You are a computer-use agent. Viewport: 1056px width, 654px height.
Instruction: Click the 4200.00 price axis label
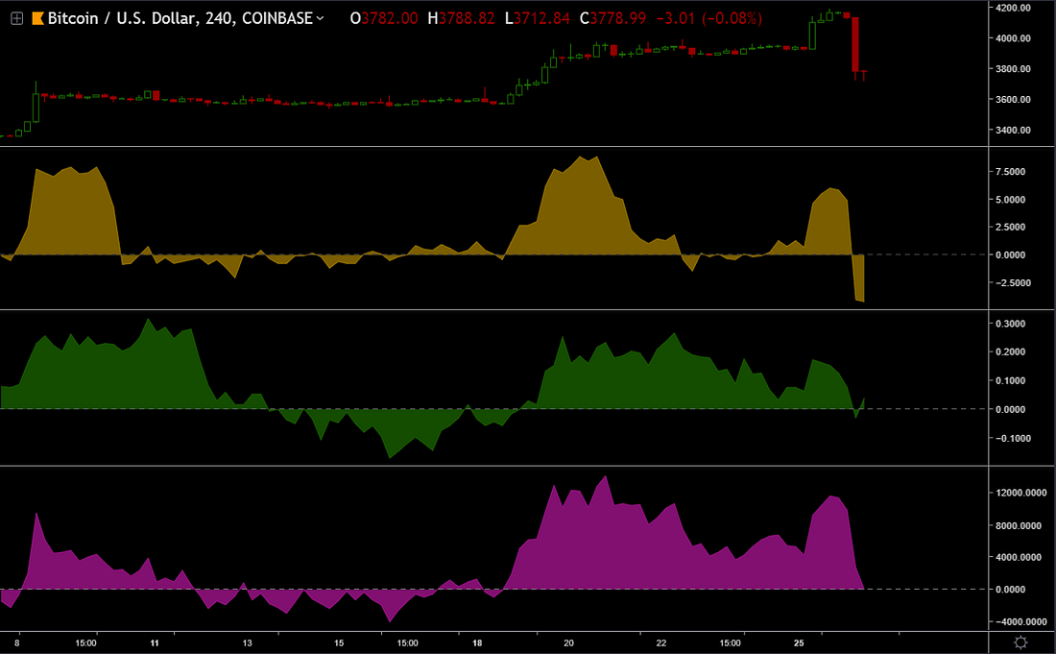(x=1013, y=8)
